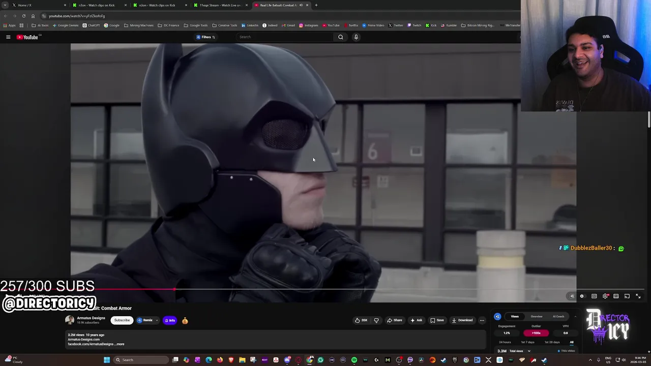The image size is (651, 366).
Task: Reload the page
Action: 23,16
